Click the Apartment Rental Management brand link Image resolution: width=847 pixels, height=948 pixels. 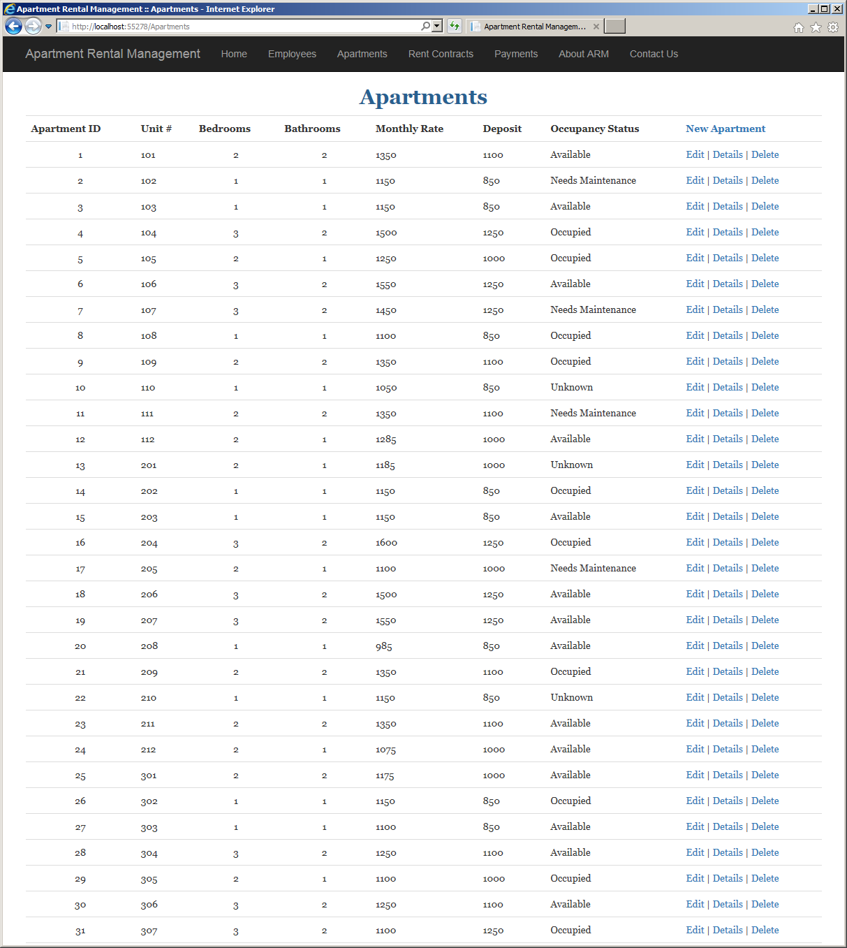click(112, 54)
